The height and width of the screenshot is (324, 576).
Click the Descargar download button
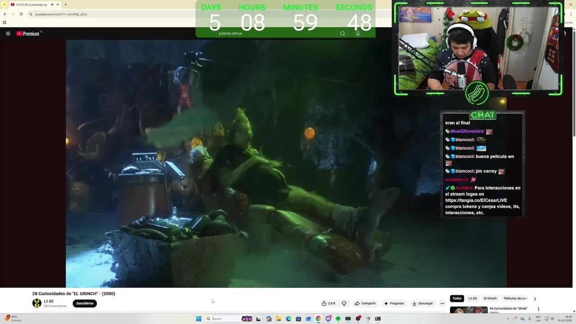[423, 303]
